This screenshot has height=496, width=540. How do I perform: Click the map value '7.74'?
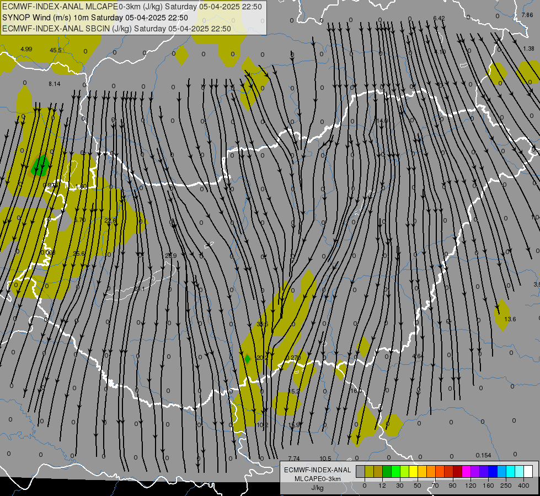[x=294, y=459]
